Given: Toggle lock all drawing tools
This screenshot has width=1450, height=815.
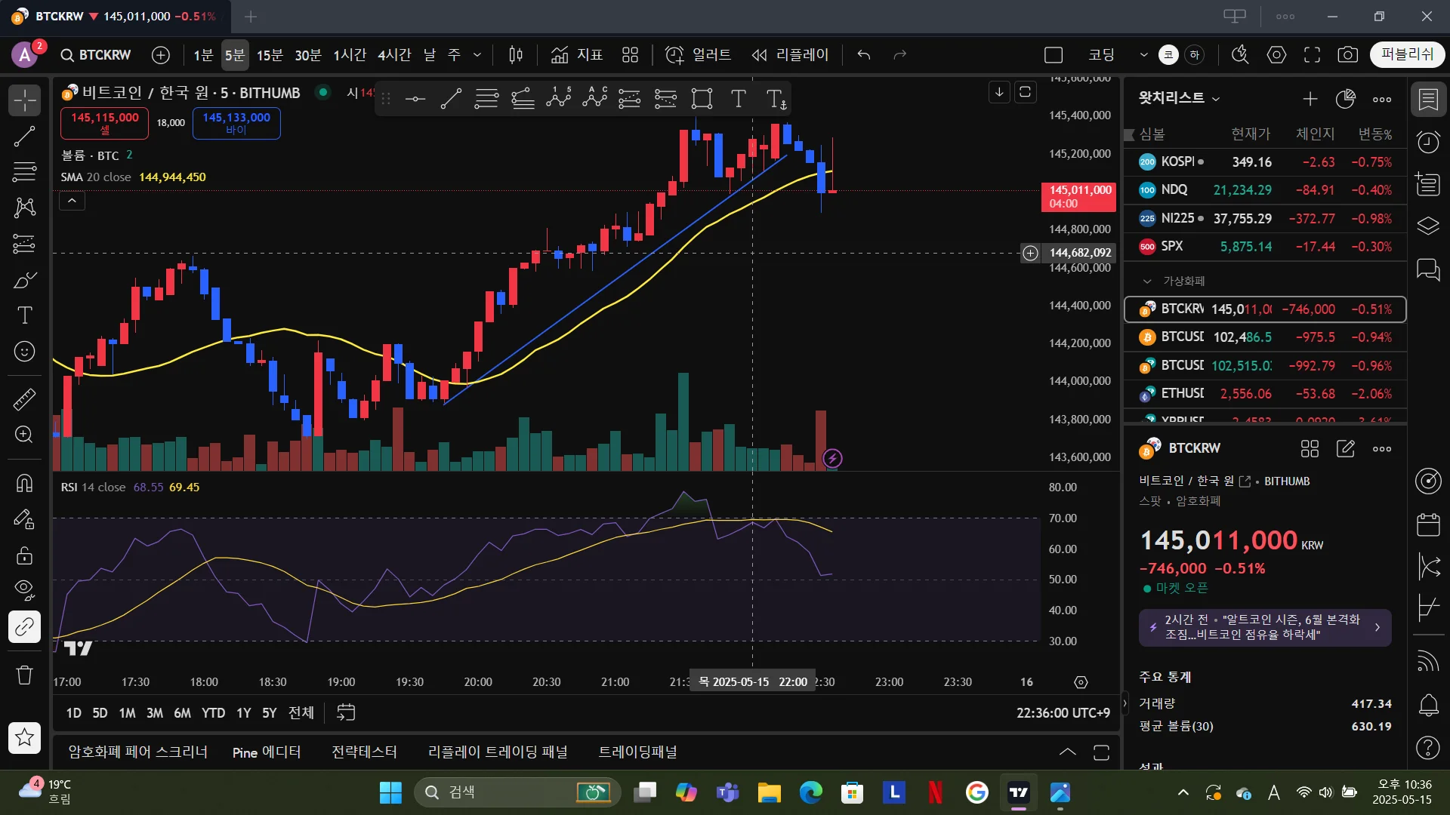Looking at the screenshot, I should coord(24,556).
